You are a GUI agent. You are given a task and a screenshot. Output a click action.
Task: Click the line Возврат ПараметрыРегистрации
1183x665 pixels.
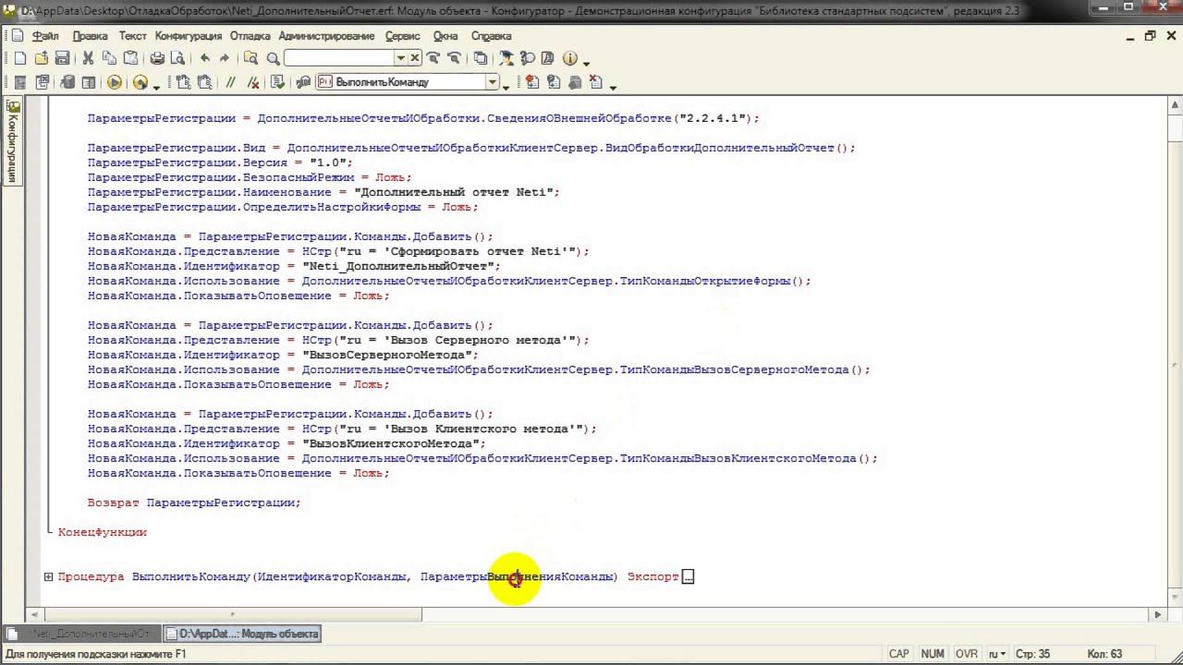click(x=194, y=502)
